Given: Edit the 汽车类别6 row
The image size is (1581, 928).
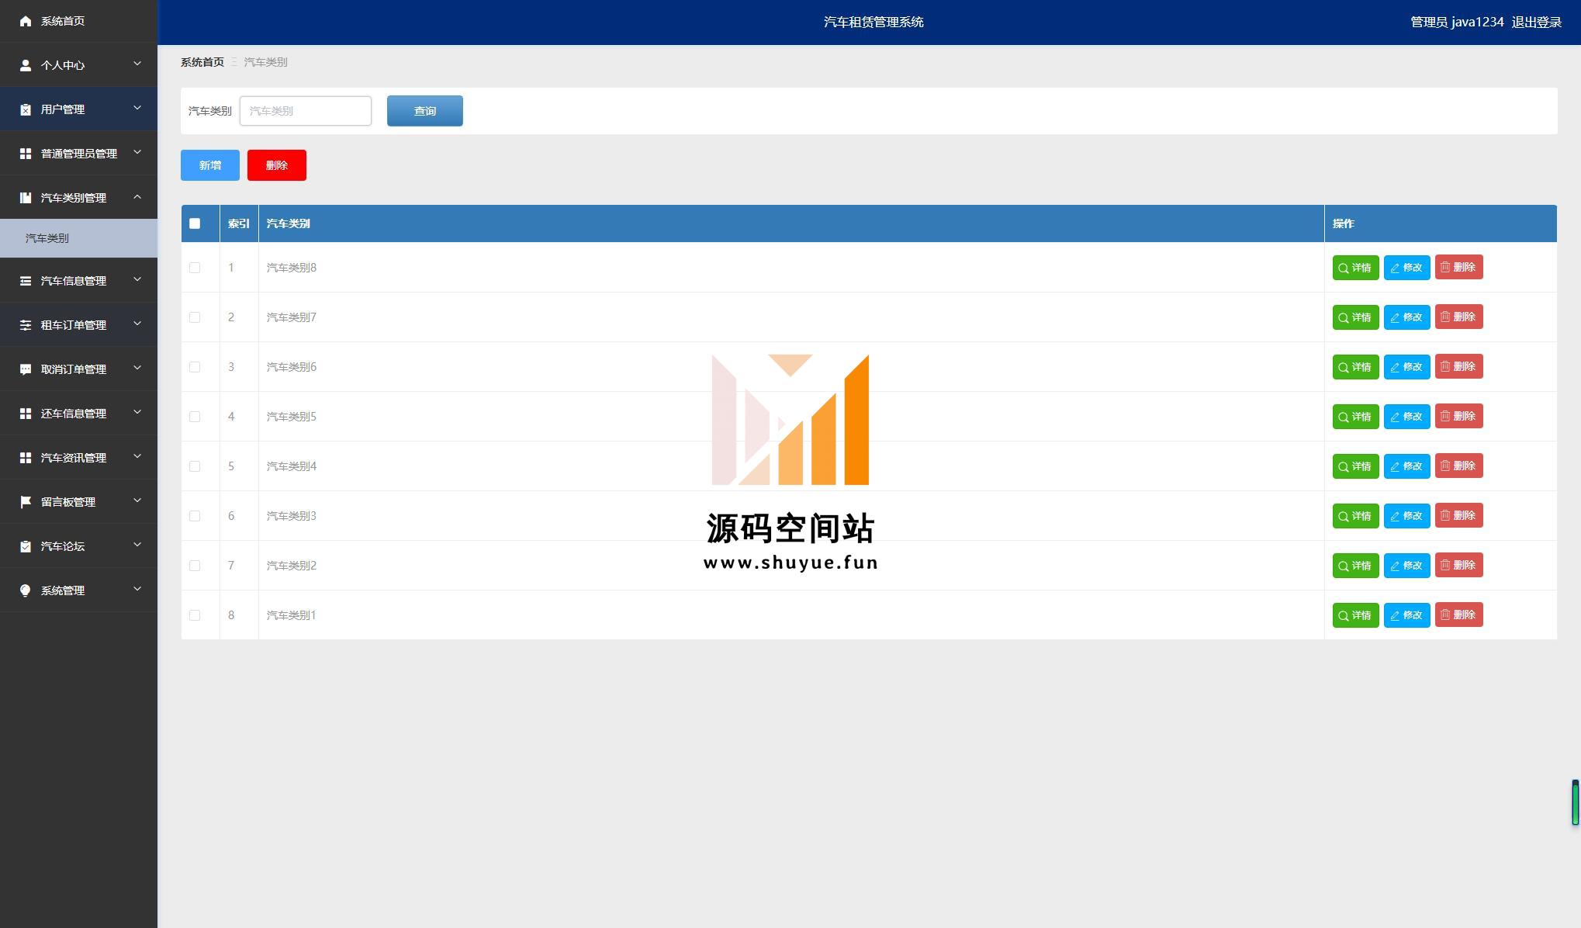Looking at the screenshot, I should tap(1406, 367).
